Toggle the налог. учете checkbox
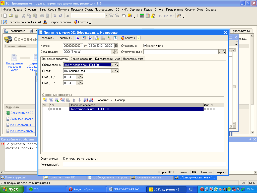Viewport: 257px width, 193px height. tap(145, 46)
